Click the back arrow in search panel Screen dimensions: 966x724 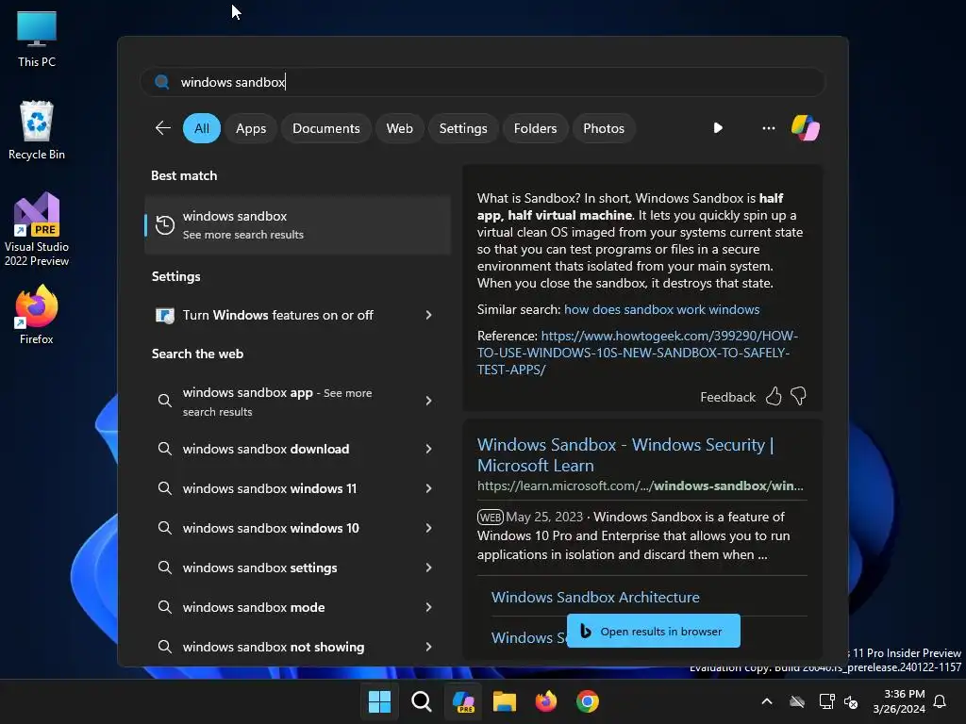[x=162, y=128]
